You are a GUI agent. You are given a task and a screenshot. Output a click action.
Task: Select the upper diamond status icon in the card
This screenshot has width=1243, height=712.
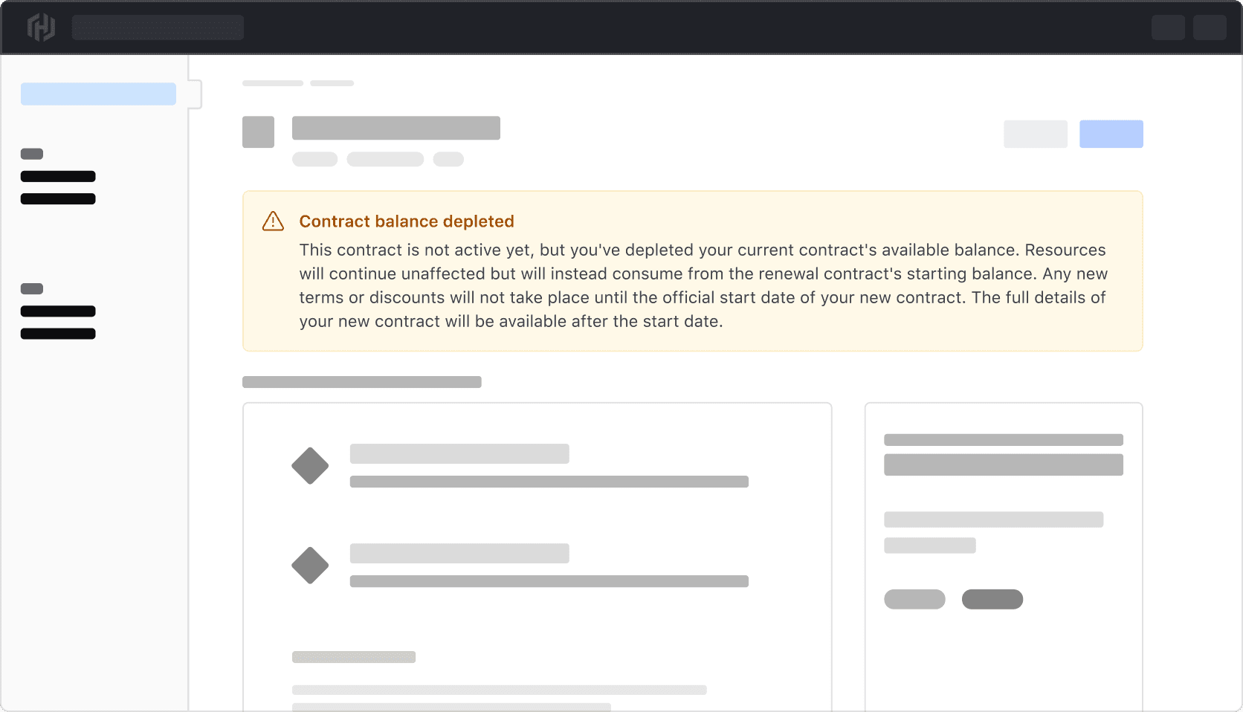pyautogui.click(x=310, y=466)
